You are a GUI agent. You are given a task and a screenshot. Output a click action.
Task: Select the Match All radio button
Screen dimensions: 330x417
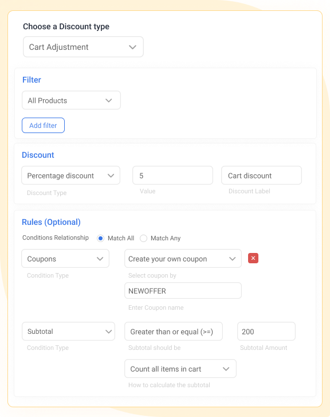point(100,238)
